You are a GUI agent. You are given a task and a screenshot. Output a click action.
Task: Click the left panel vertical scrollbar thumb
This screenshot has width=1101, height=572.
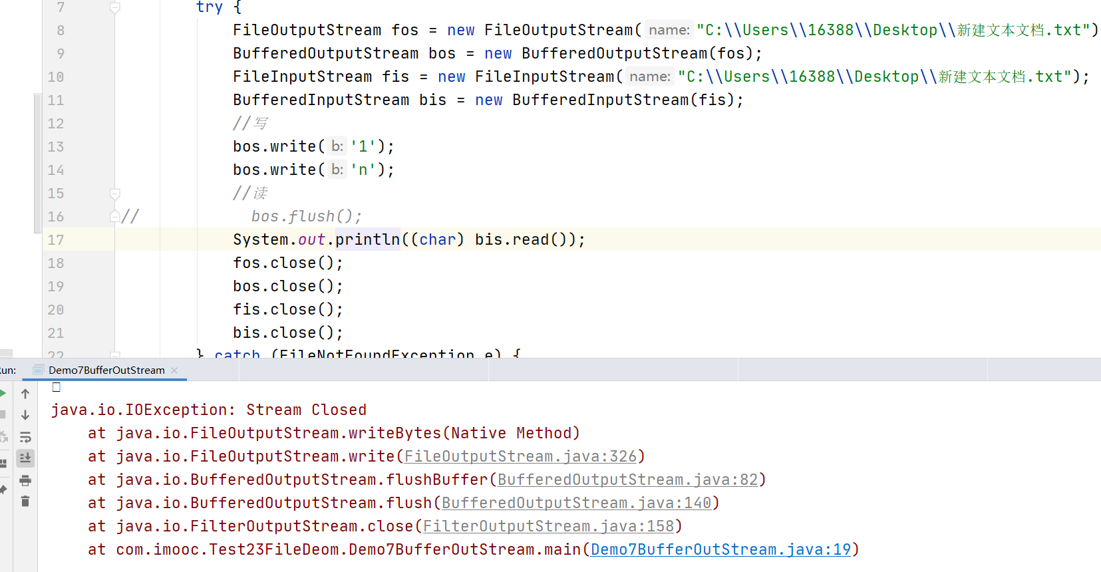(x=37, y=164)
